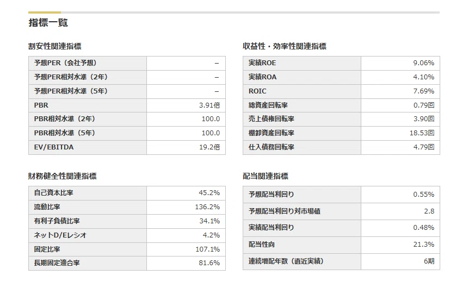Click the 予想配当利回り row label
The height and width of the screenshot is (294, 450).
[271, 195]
